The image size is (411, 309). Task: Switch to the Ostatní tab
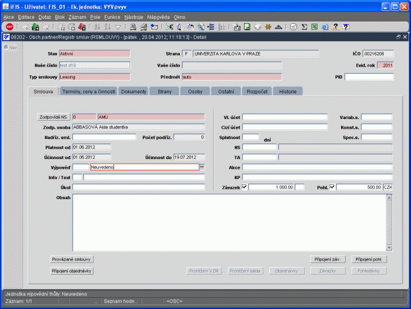[x=226, y=92]
